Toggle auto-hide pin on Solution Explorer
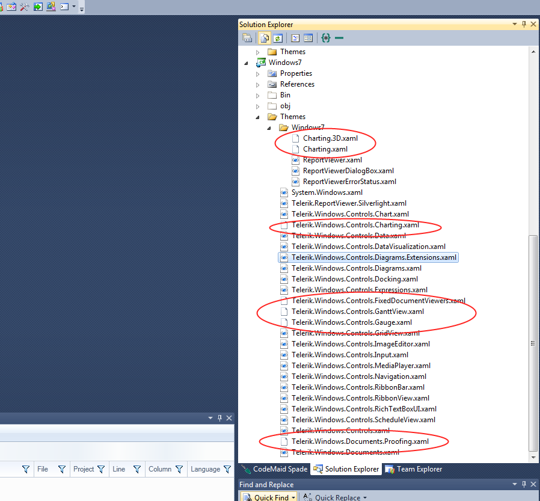This screenshot has height=501, width=540. pos(524,24)
